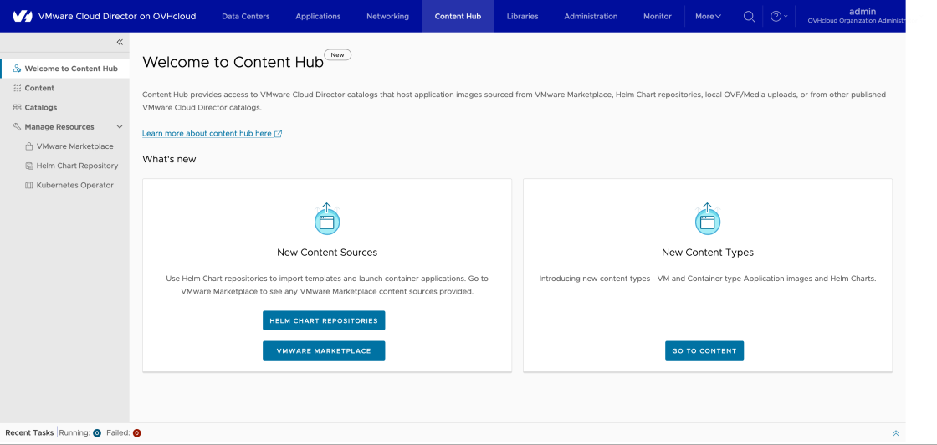The image size is (937, 445).
Task: Click the What's new heading
Action: click(169, 159)
